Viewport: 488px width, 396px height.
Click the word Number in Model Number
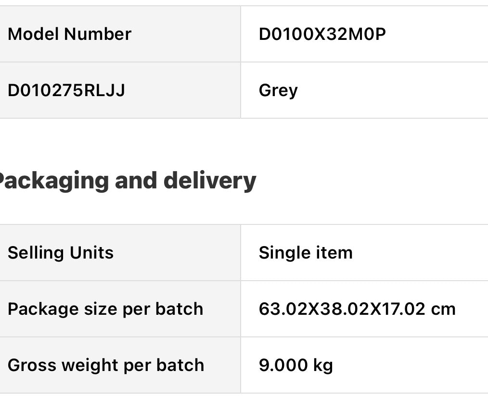(x=98, y=34)
